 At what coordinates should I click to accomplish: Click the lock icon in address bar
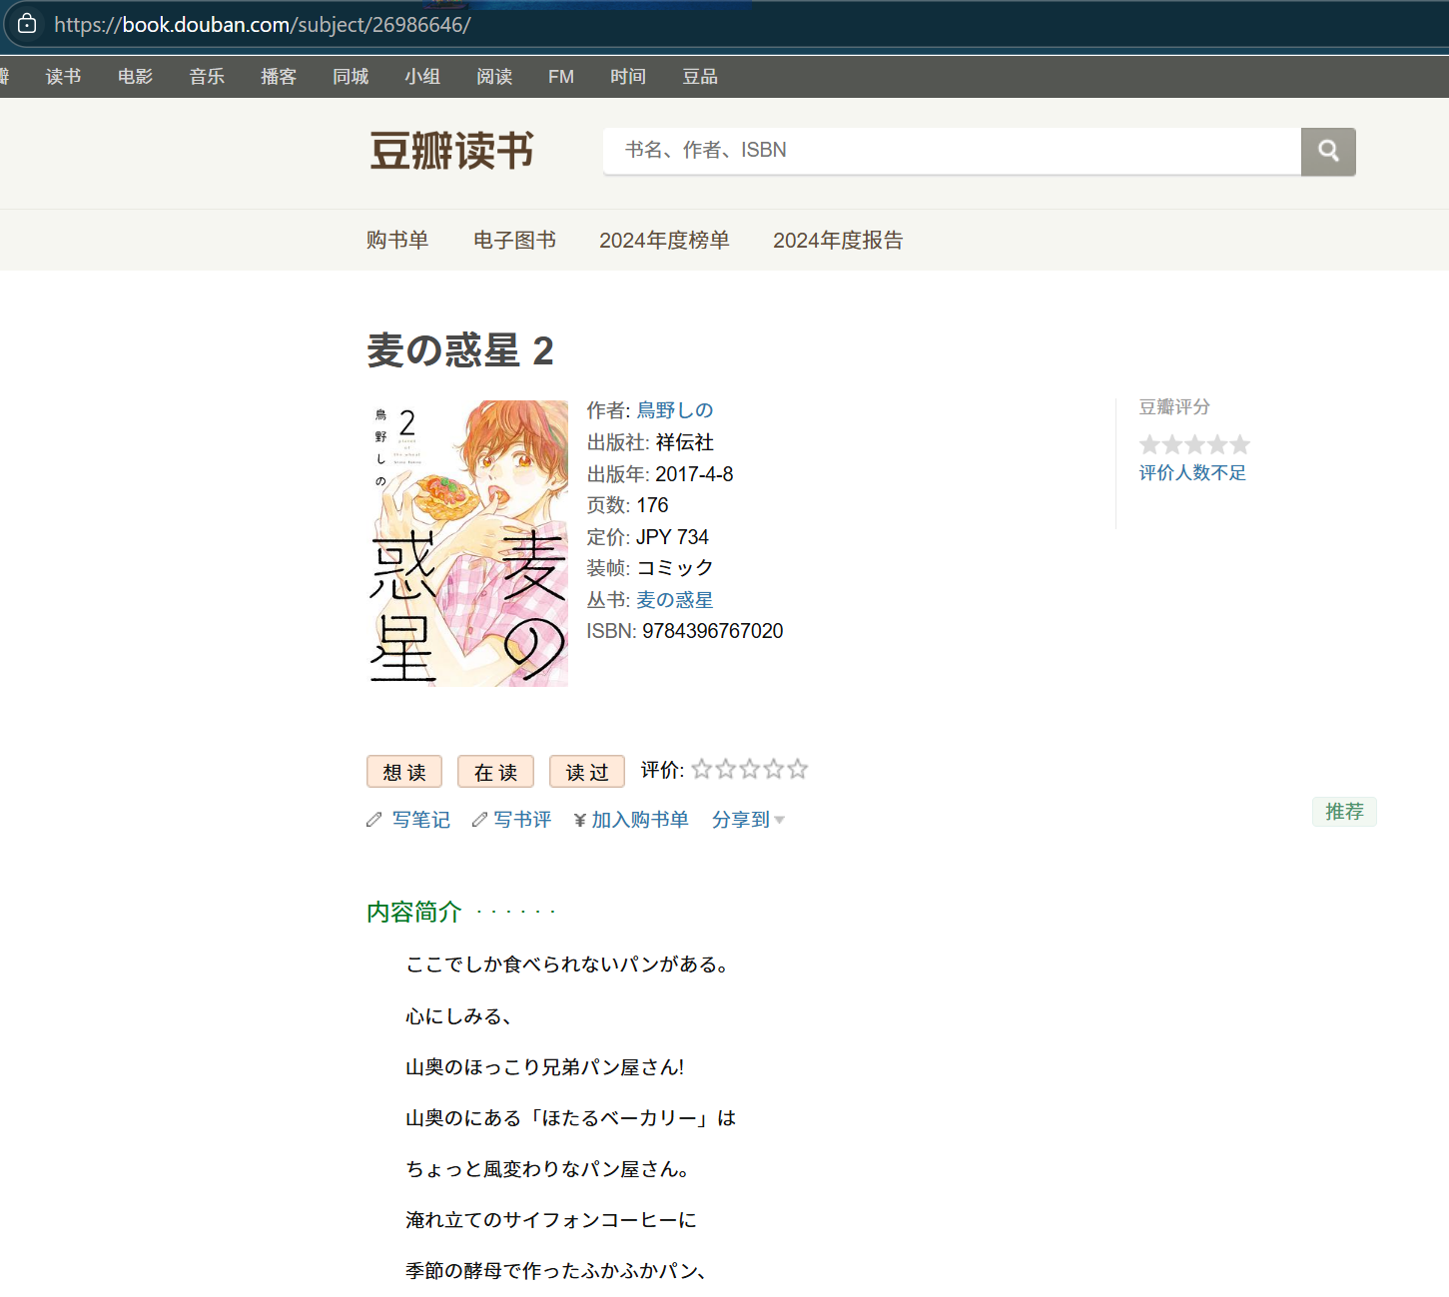27,23
